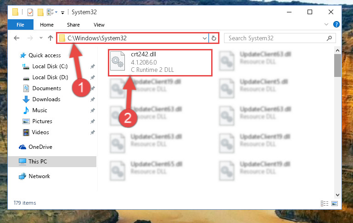
Task: Refresh the System32 folder view
Action: coord(213,38)
